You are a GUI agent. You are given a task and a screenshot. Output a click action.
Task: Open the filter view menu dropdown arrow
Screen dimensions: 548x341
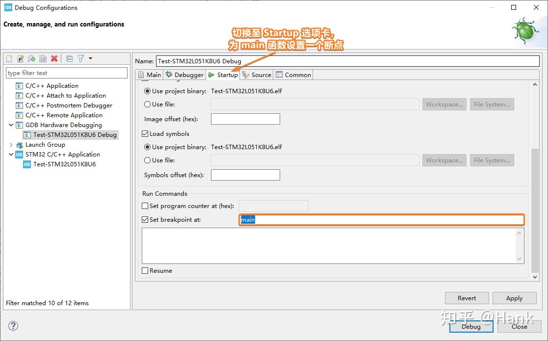[90, 59]
